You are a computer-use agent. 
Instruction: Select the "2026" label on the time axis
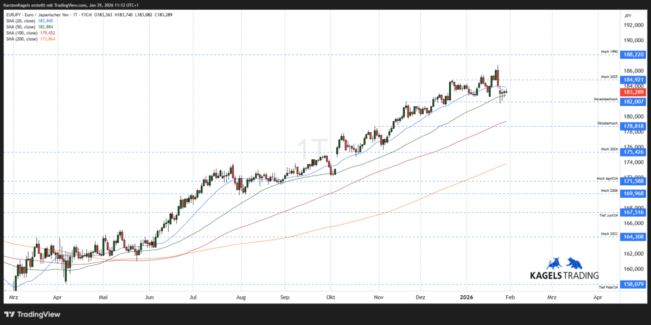pos(468,297)
